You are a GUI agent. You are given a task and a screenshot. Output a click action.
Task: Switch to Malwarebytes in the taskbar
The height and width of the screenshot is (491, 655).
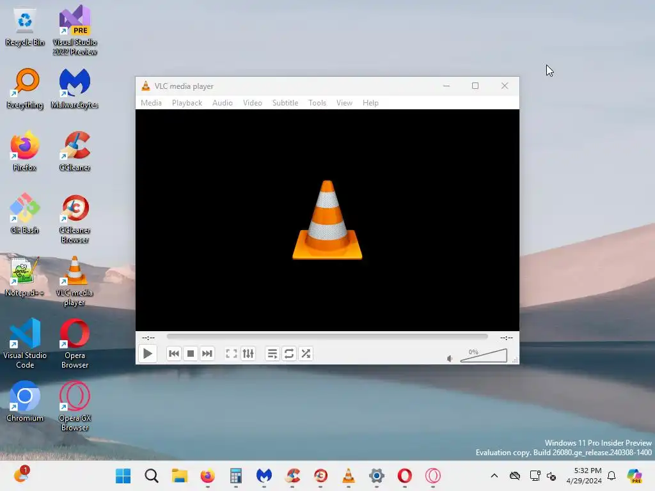(x=264, y=476)
